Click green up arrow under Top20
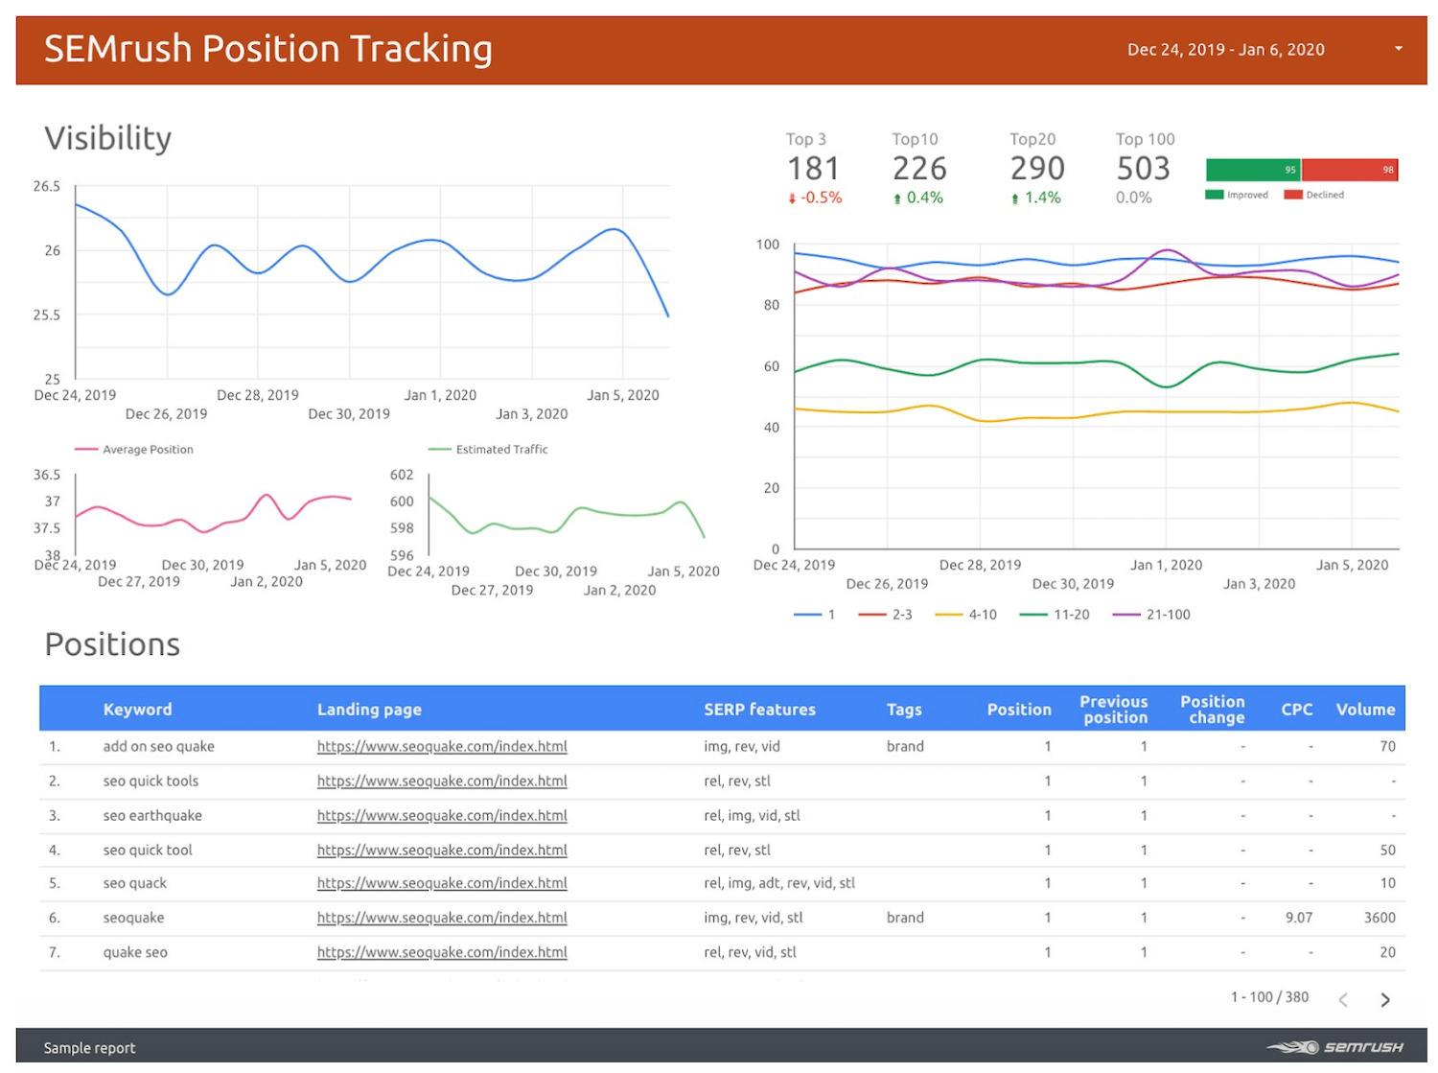The width and height of the screenshot is (1438, 1073). [x=1014, y=198]
